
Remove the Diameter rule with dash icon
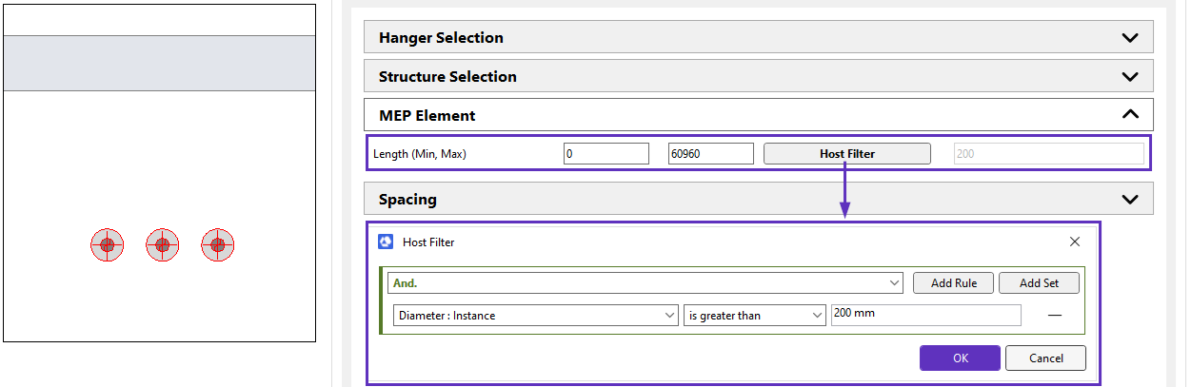(x=1054, y=316)
